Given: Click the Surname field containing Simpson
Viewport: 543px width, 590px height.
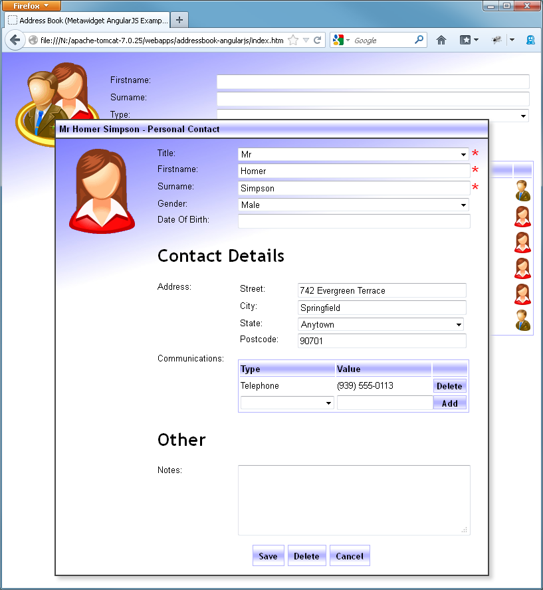Looking at the screenshot, I should (354, 188).
